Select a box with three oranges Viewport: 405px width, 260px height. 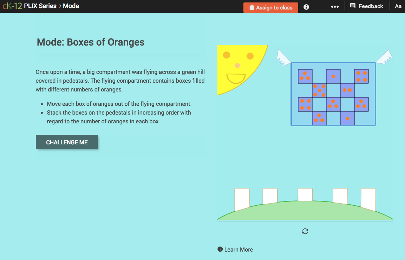point(305,76)
